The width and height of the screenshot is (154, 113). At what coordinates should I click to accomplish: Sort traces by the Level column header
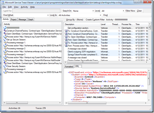(x=105, y=24)
